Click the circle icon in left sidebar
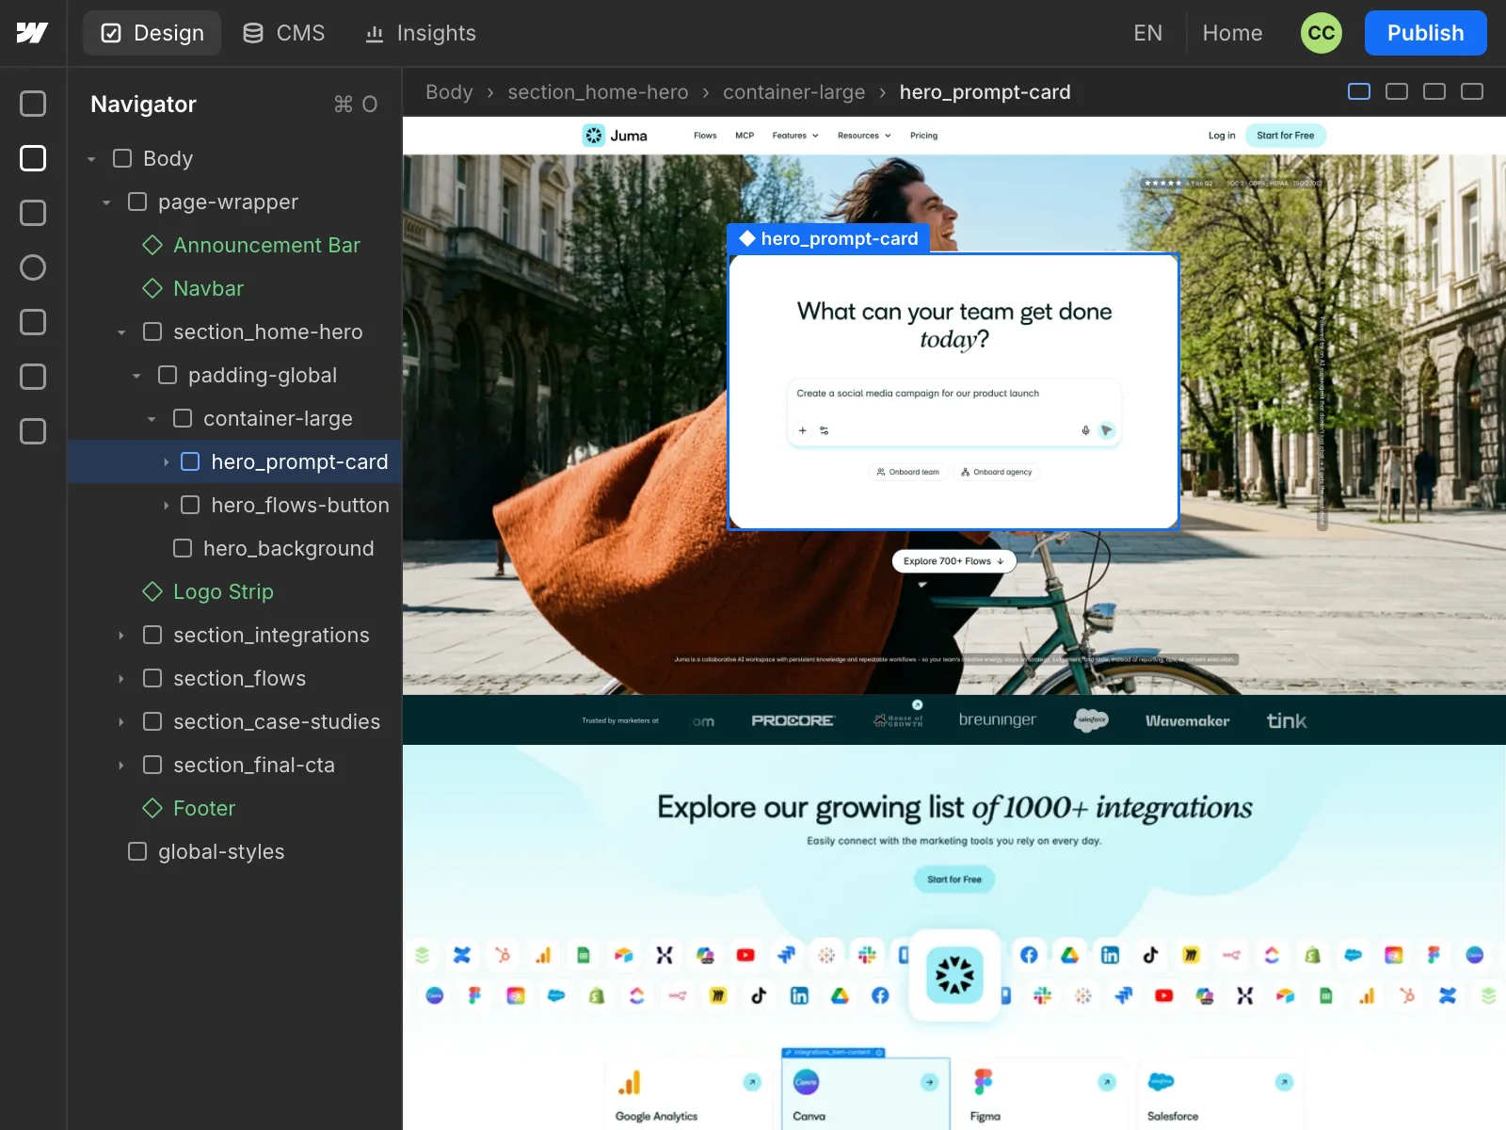Viewport: 1506px width, 1130px height. (33, 267)
